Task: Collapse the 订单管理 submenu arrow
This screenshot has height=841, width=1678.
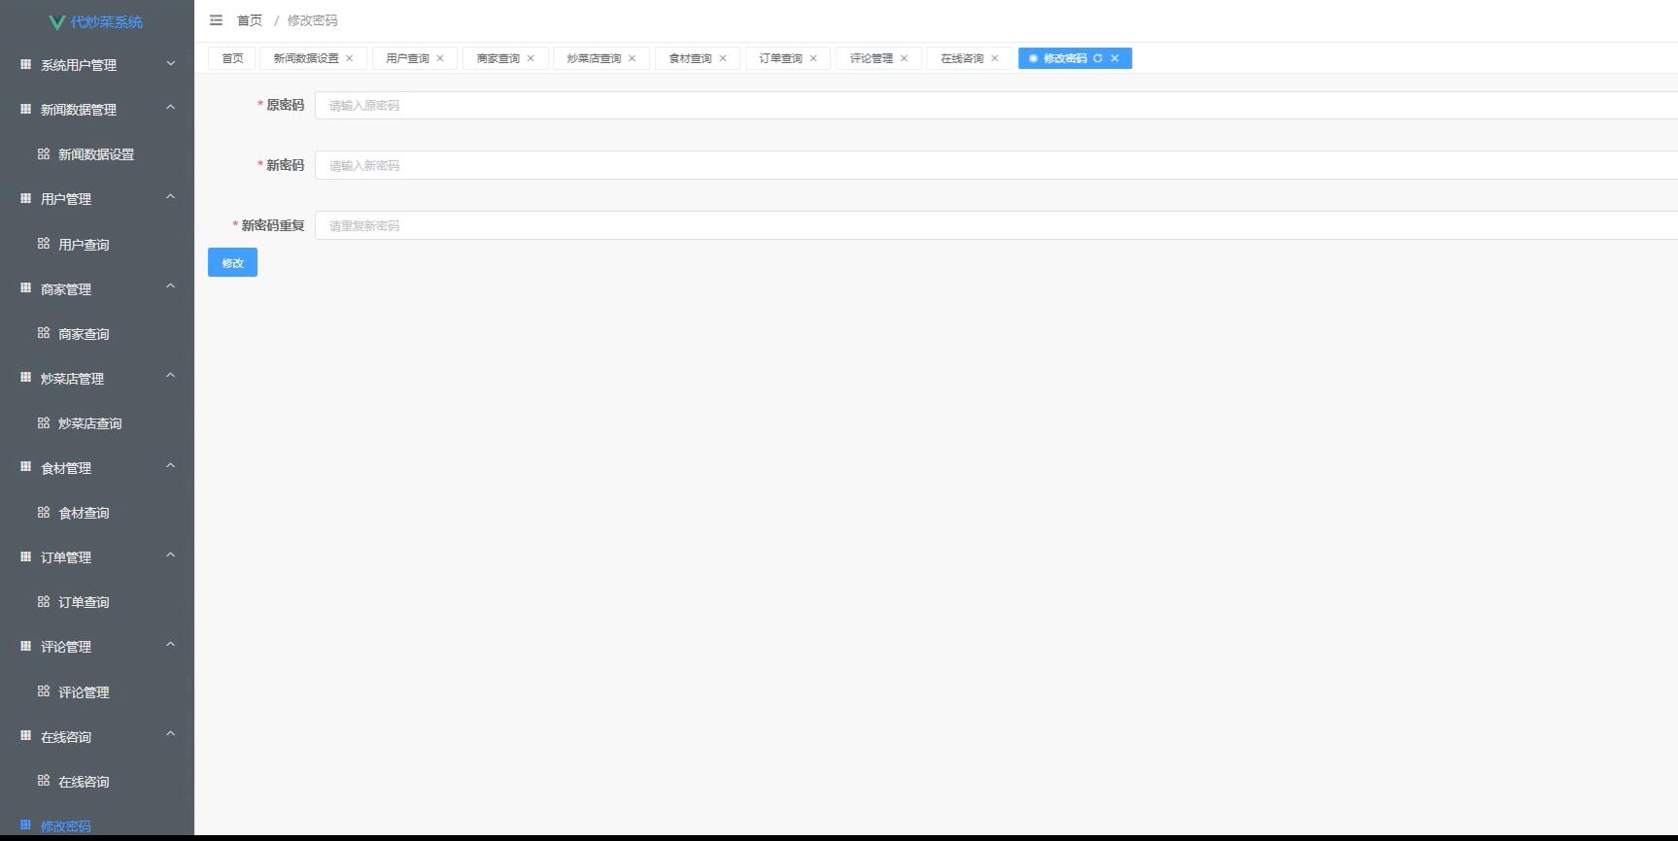Action: point(171,555)
